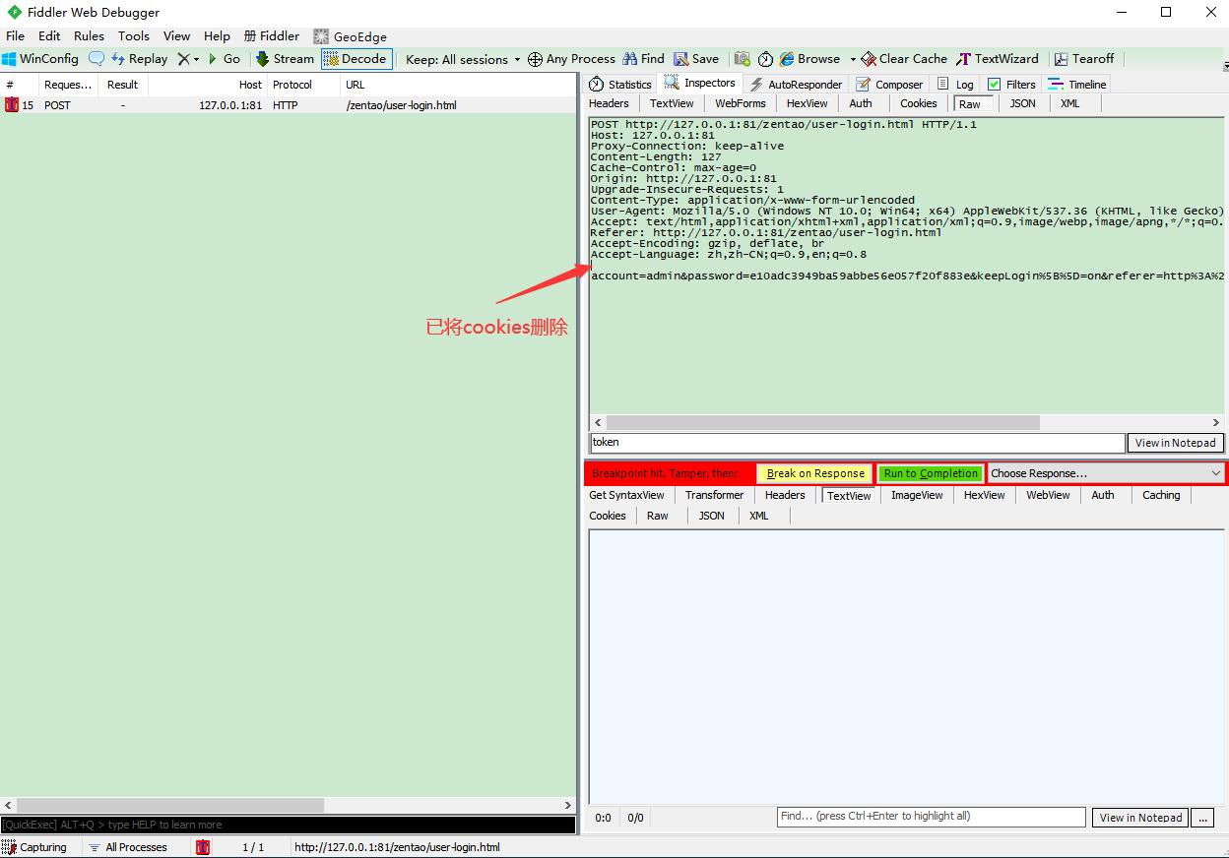Open the GeoEdge menu item
Screen dimensions: 1229x858
350,36
